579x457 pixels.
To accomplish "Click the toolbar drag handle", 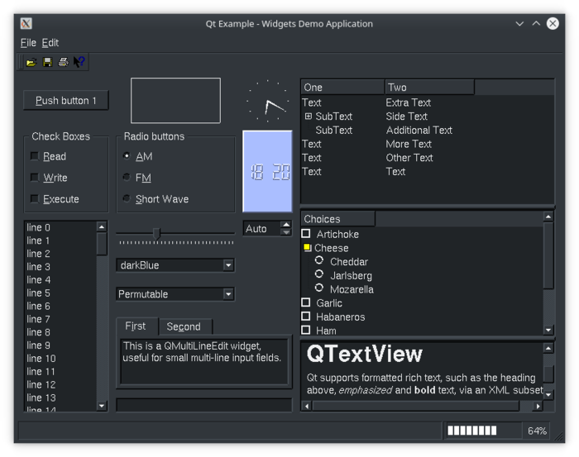I will [x=21, y=62].
